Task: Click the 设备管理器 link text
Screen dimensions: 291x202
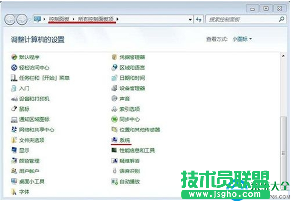Action: [132, 88]
